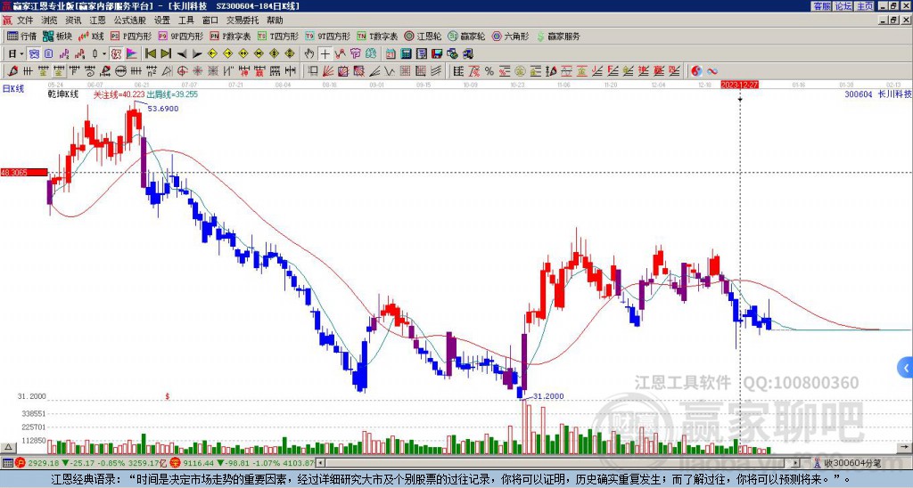Click the 客服 link in title bar

click(821, 6)
